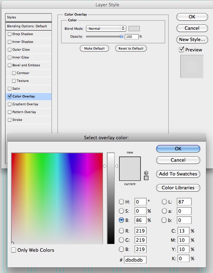Click the L value field 87
This screenshot has width=213, height=273.
pos(184,202)
